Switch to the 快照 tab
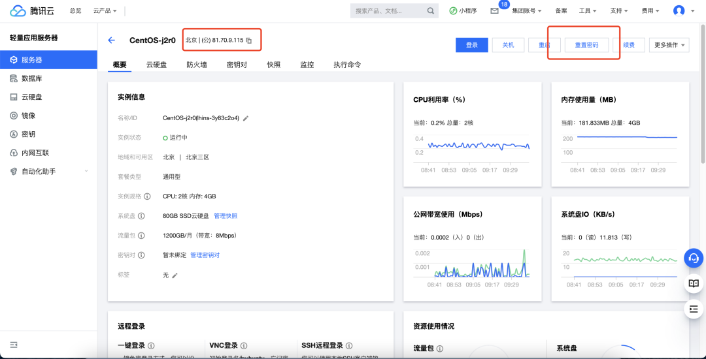Viewport: 706px width, 359px height. click(274, 64)
